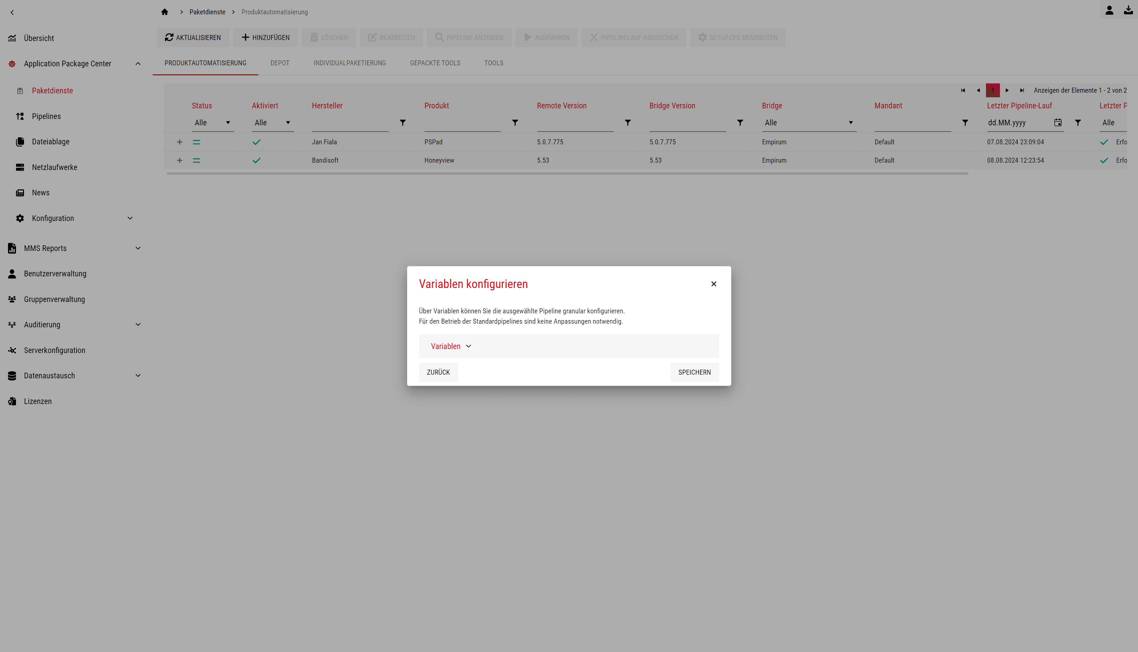
Task: Switch to Tools tab
Action: pos(493,63)
